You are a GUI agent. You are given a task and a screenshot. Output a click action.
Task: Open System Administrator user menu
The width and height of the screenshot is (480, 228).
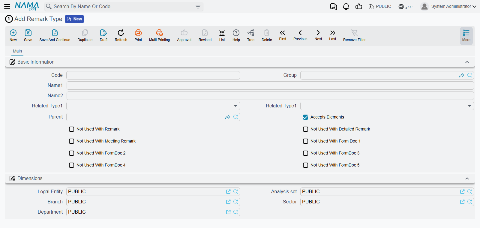click(448, 6)
